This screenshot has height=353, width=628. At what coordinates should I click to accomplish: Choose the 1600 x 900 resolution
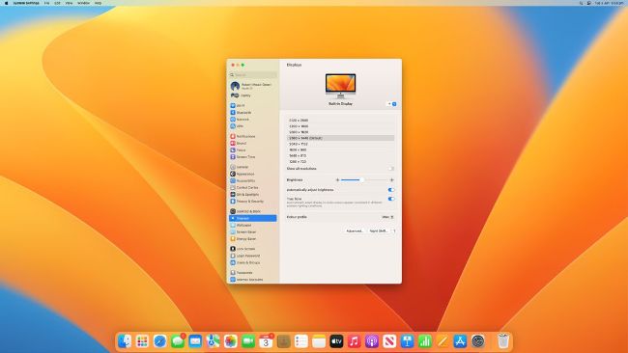[340, 149]
